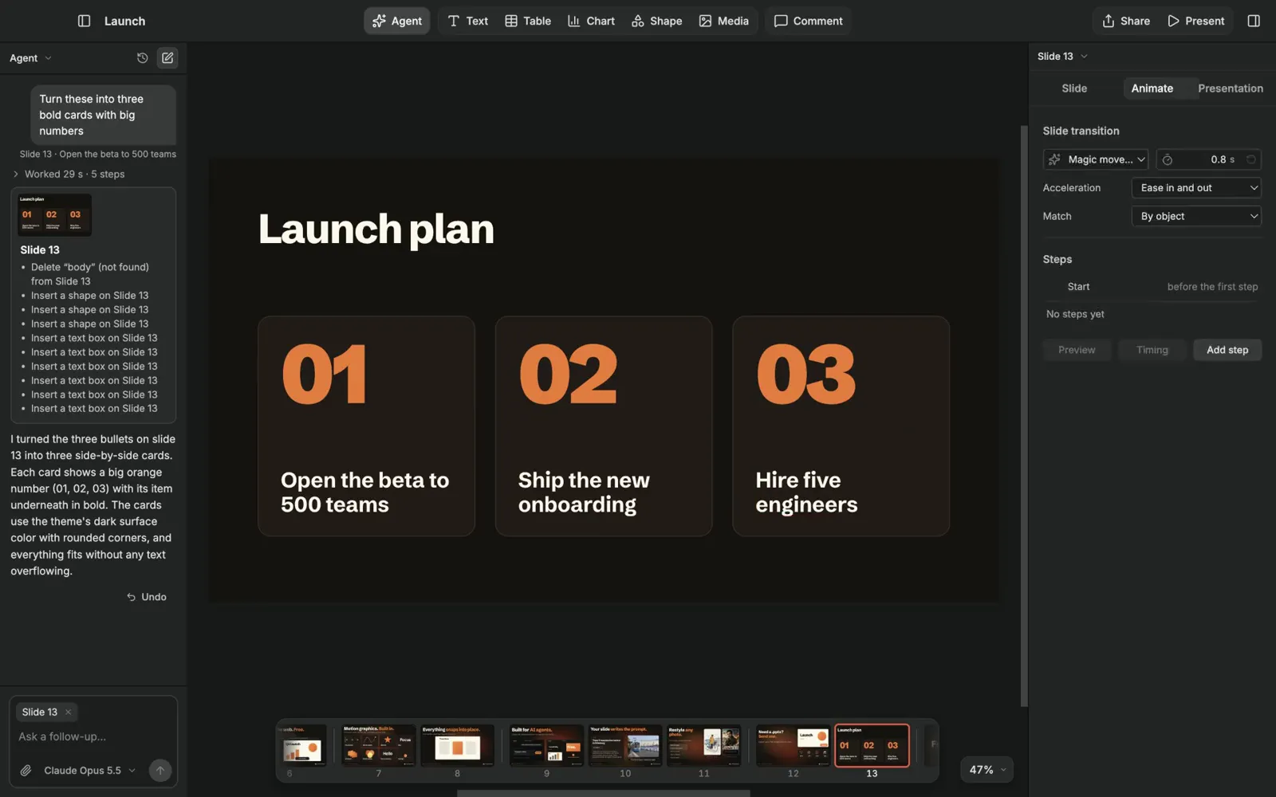Screen dimensions: 1276x797
Task: Select slide 12 thumbnail in filmstrip
Action: [793, 746]
